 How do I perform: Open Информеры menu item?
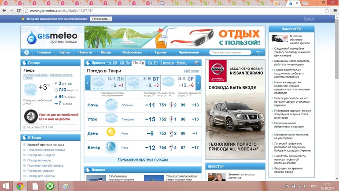pos(133,52)
